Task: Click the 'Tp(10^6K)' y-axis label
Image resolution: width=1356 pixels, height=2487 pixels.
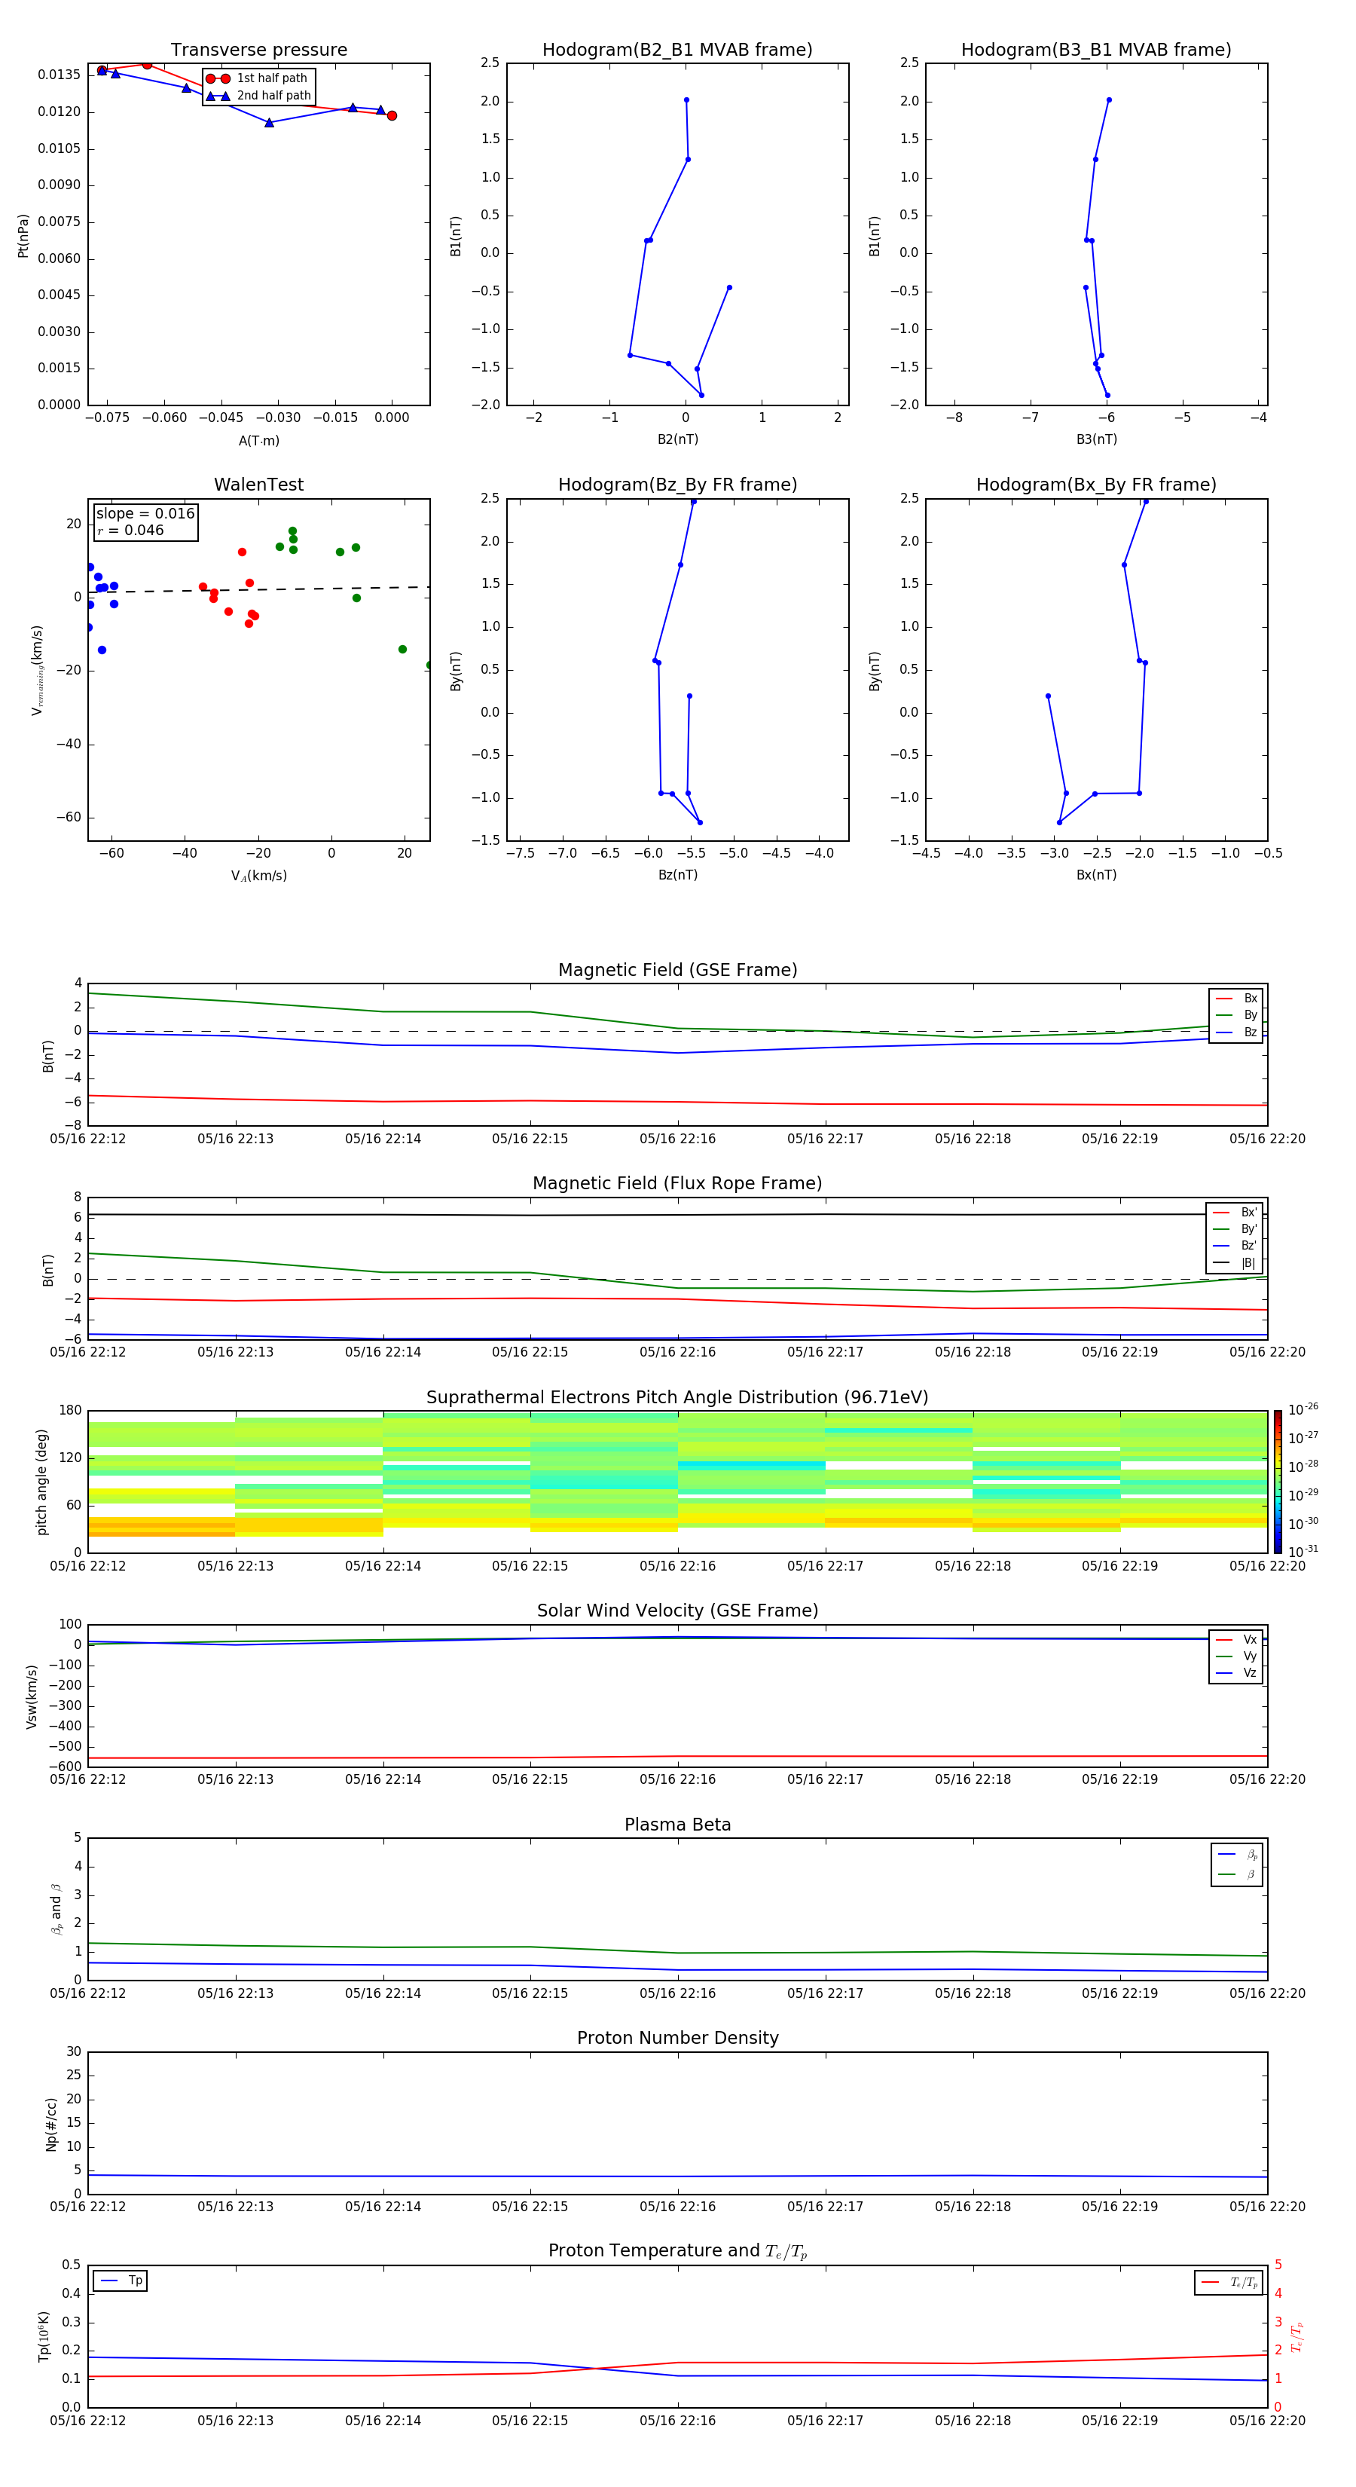Action: 44,2336
